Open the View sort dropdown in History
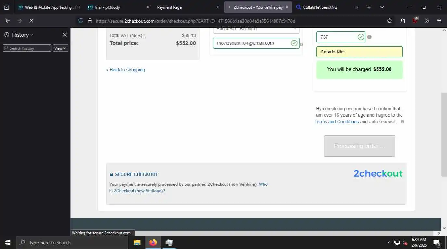The height and width of the screenshot is (249, 447). 60,48
